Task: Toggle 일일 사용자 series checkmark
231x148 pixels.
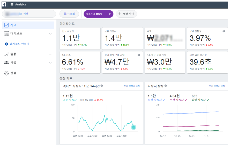Action: (x=208, y=100)
